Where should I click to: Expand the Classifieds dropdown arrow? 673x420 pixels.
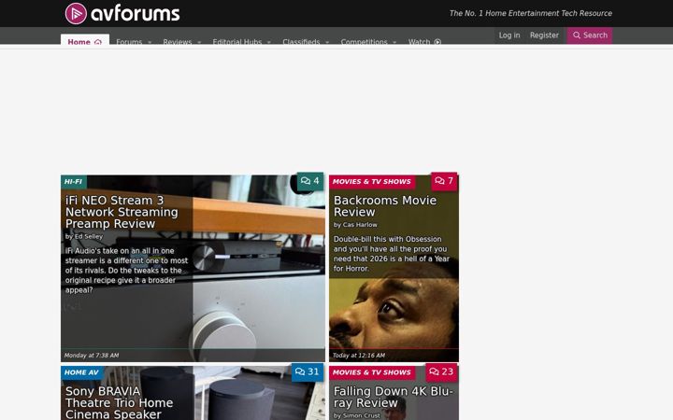327,42
